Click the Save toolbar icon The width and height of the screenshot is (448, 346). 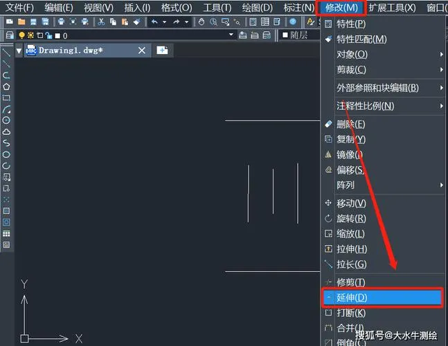[33, 21]
